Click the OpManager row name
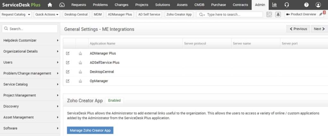This screenshot has height=136, width=328. tap(99, 81)
